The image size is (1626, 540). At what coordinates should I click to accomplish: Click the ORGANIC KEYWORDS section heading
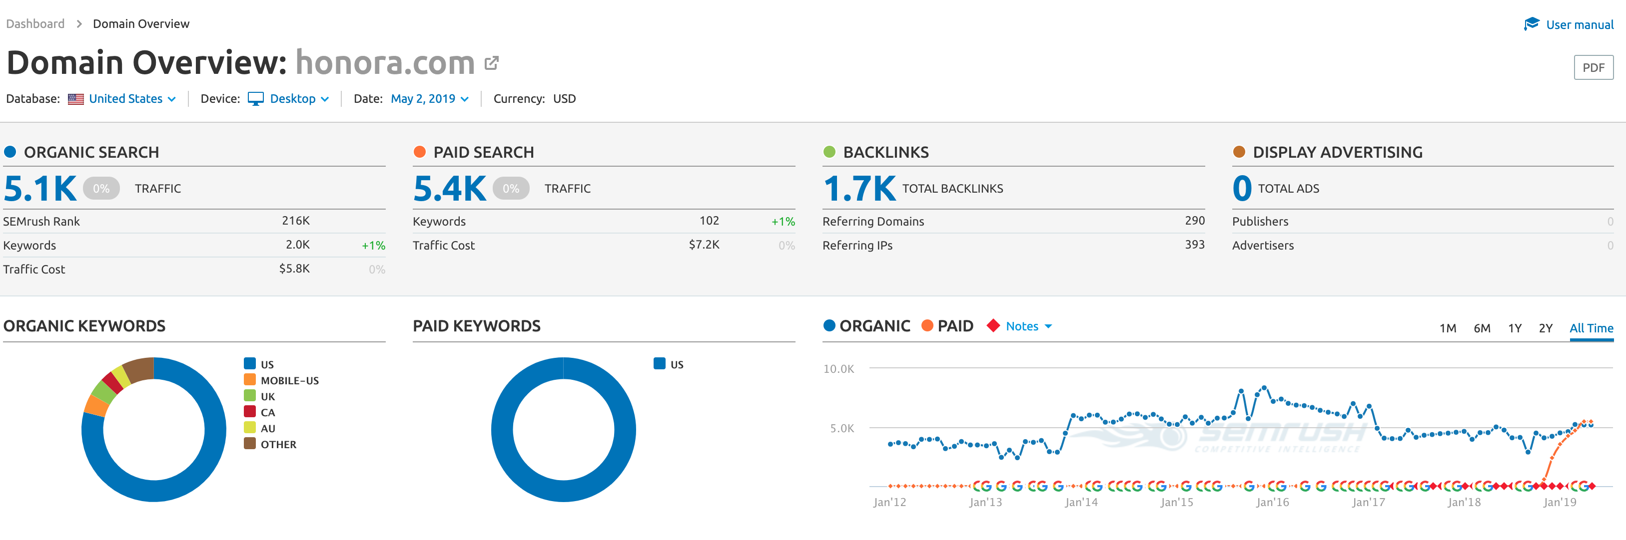84,326
